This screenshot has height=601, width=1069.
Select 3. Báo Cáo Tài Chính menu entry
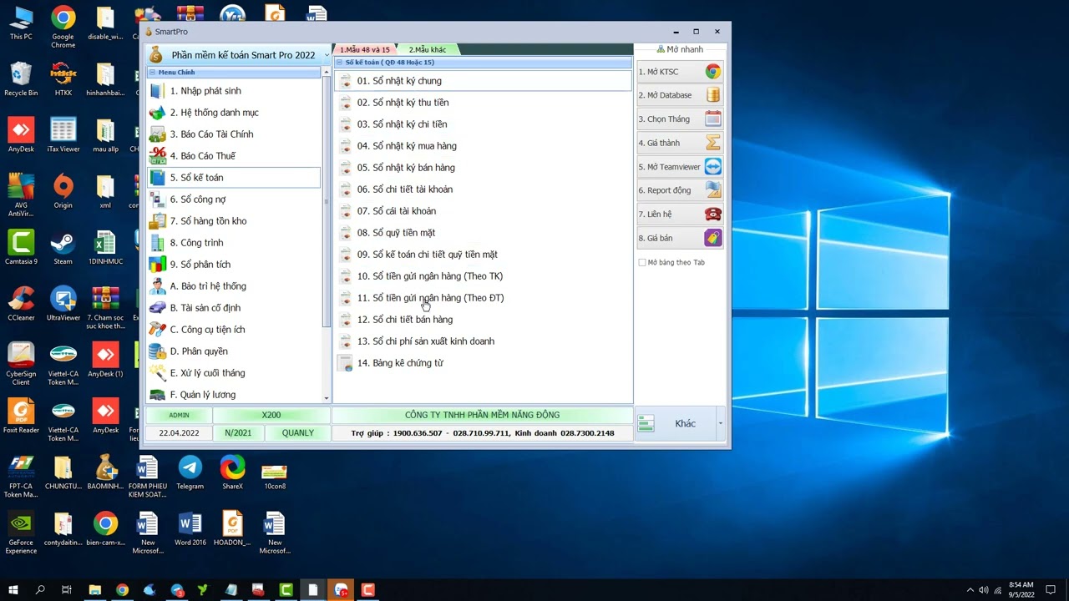click(234, 134)
